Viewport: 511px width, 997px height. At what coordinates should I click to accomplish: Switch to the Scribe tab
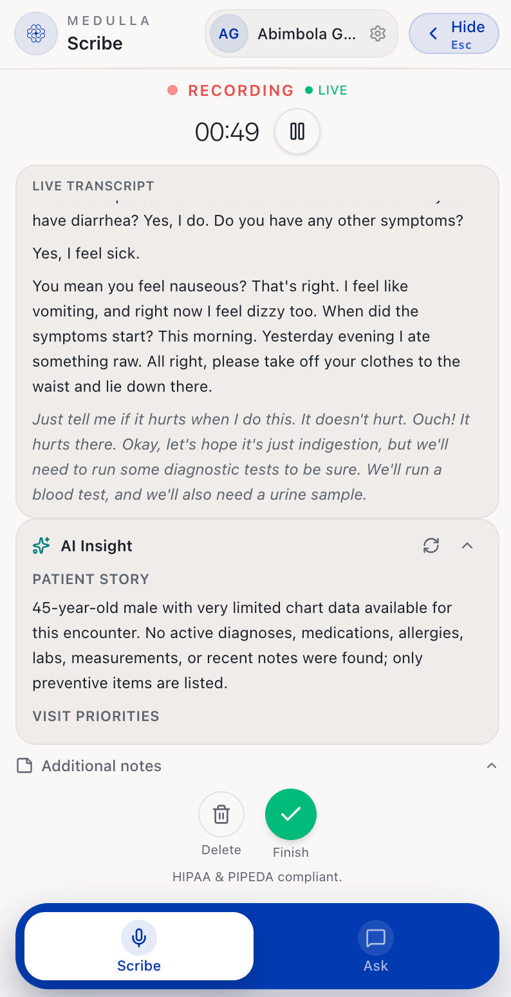click(139, 946)
